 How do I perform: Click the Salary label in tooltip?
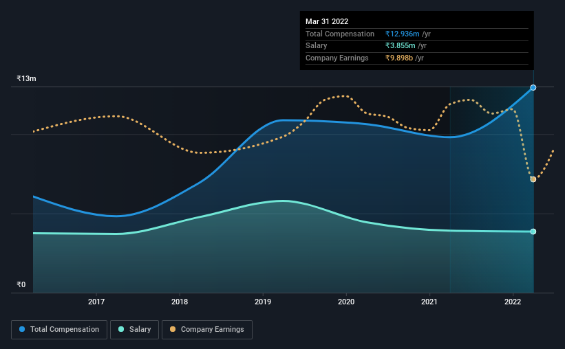tap(316, 46)
